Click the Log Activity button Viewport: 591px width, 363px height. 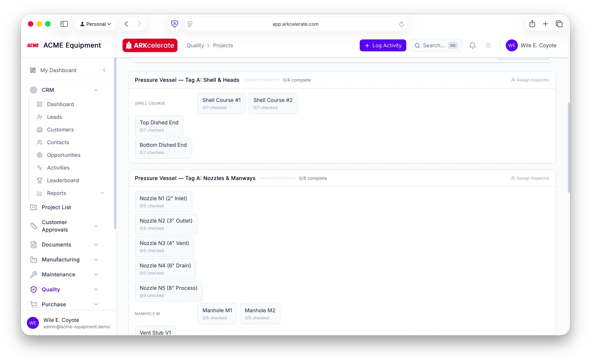383,46
